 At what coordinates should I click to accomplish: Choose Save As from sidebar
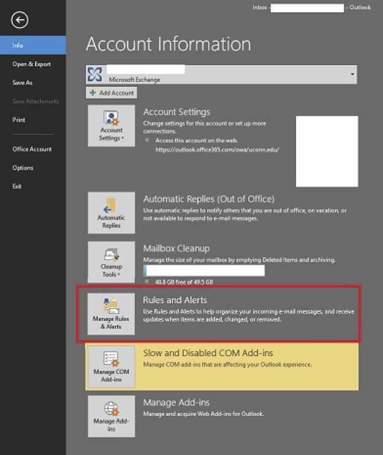point(22,82)
